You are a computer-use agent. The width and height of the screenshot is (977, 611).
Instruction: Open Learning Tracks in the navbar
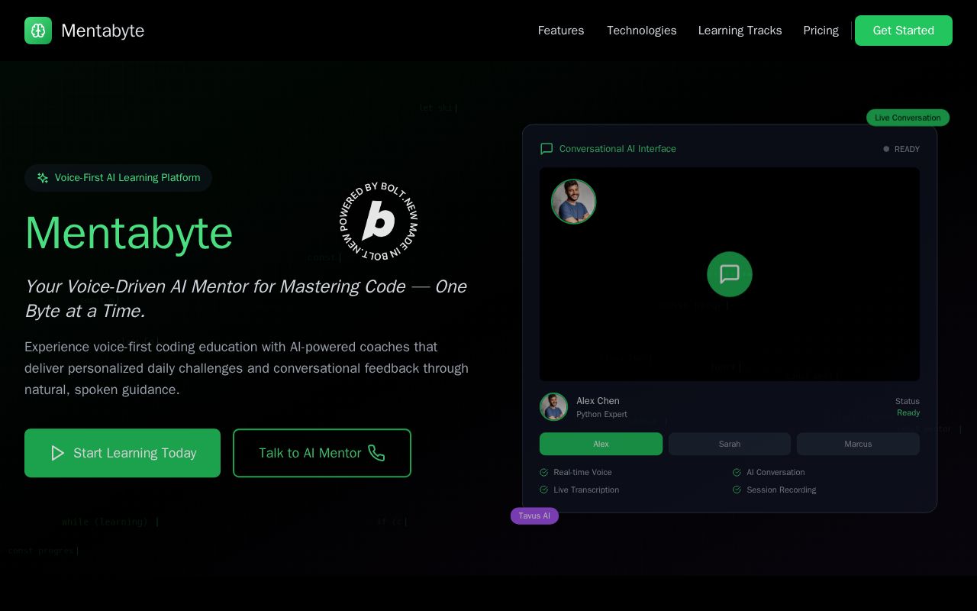coord(740,31)
